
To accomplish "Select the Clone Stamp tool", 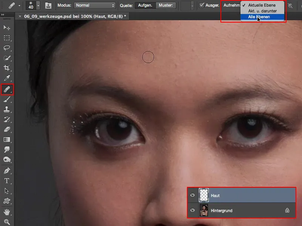I will point(7,110).
